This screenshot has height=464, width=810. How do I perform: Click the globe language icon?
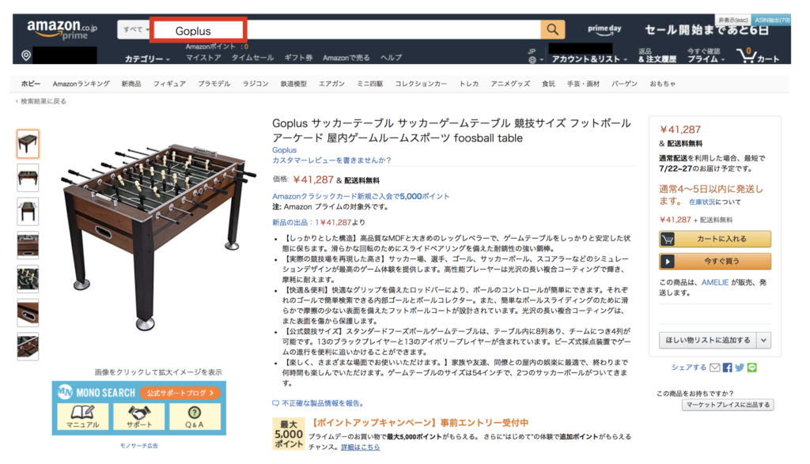click(x=532, y=60)
